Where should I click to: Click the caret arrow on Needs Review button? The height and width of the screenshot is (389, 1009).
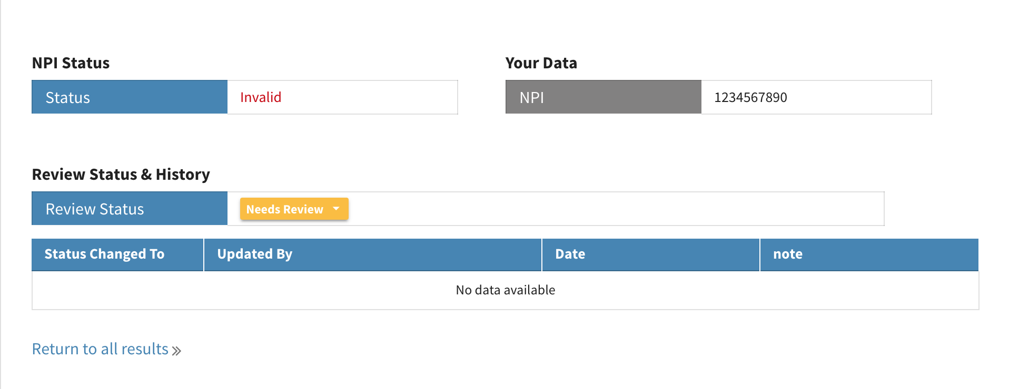[337, 209]
